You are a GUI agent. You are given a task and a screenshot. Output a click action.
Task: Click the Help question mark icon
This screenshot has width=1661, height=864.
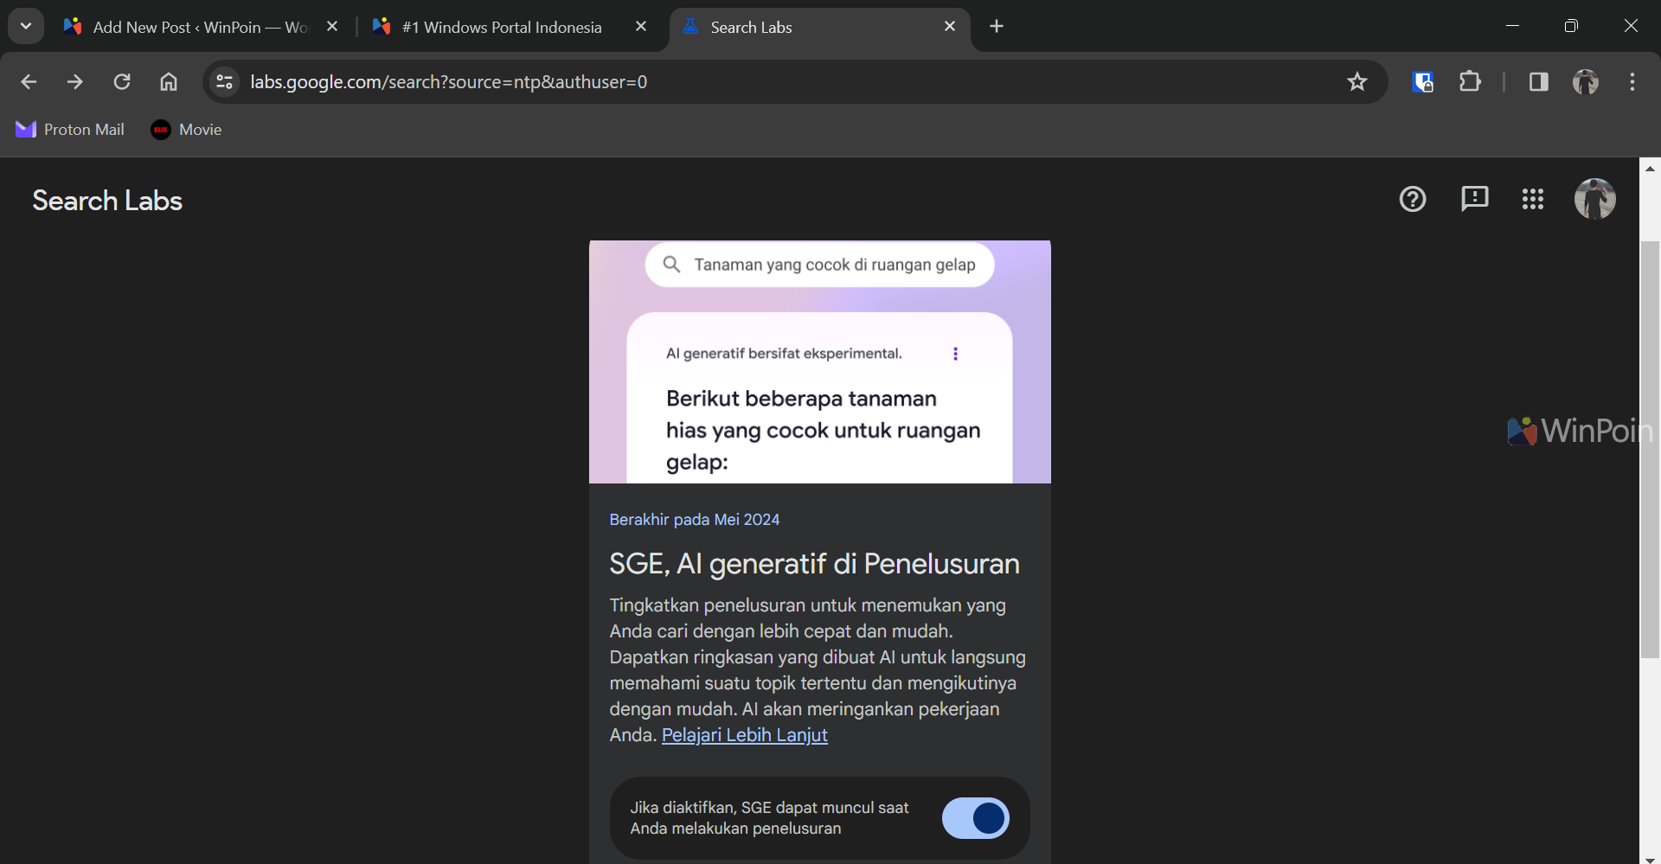click(1412, 200)
